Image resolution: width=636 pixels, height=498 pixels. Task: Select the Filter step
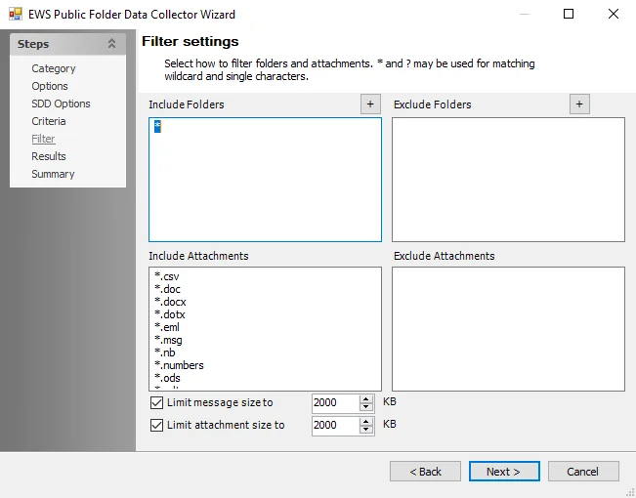click(43, 139)
